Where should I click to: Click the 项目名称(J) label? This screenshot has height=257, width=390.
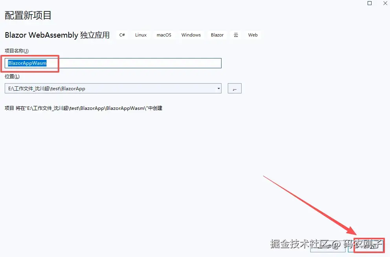(16, 51)
